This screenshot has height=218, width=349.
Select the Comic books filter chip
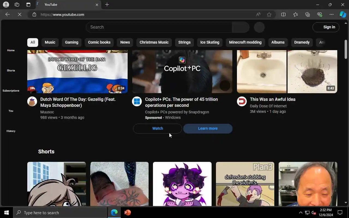(99, 42)
